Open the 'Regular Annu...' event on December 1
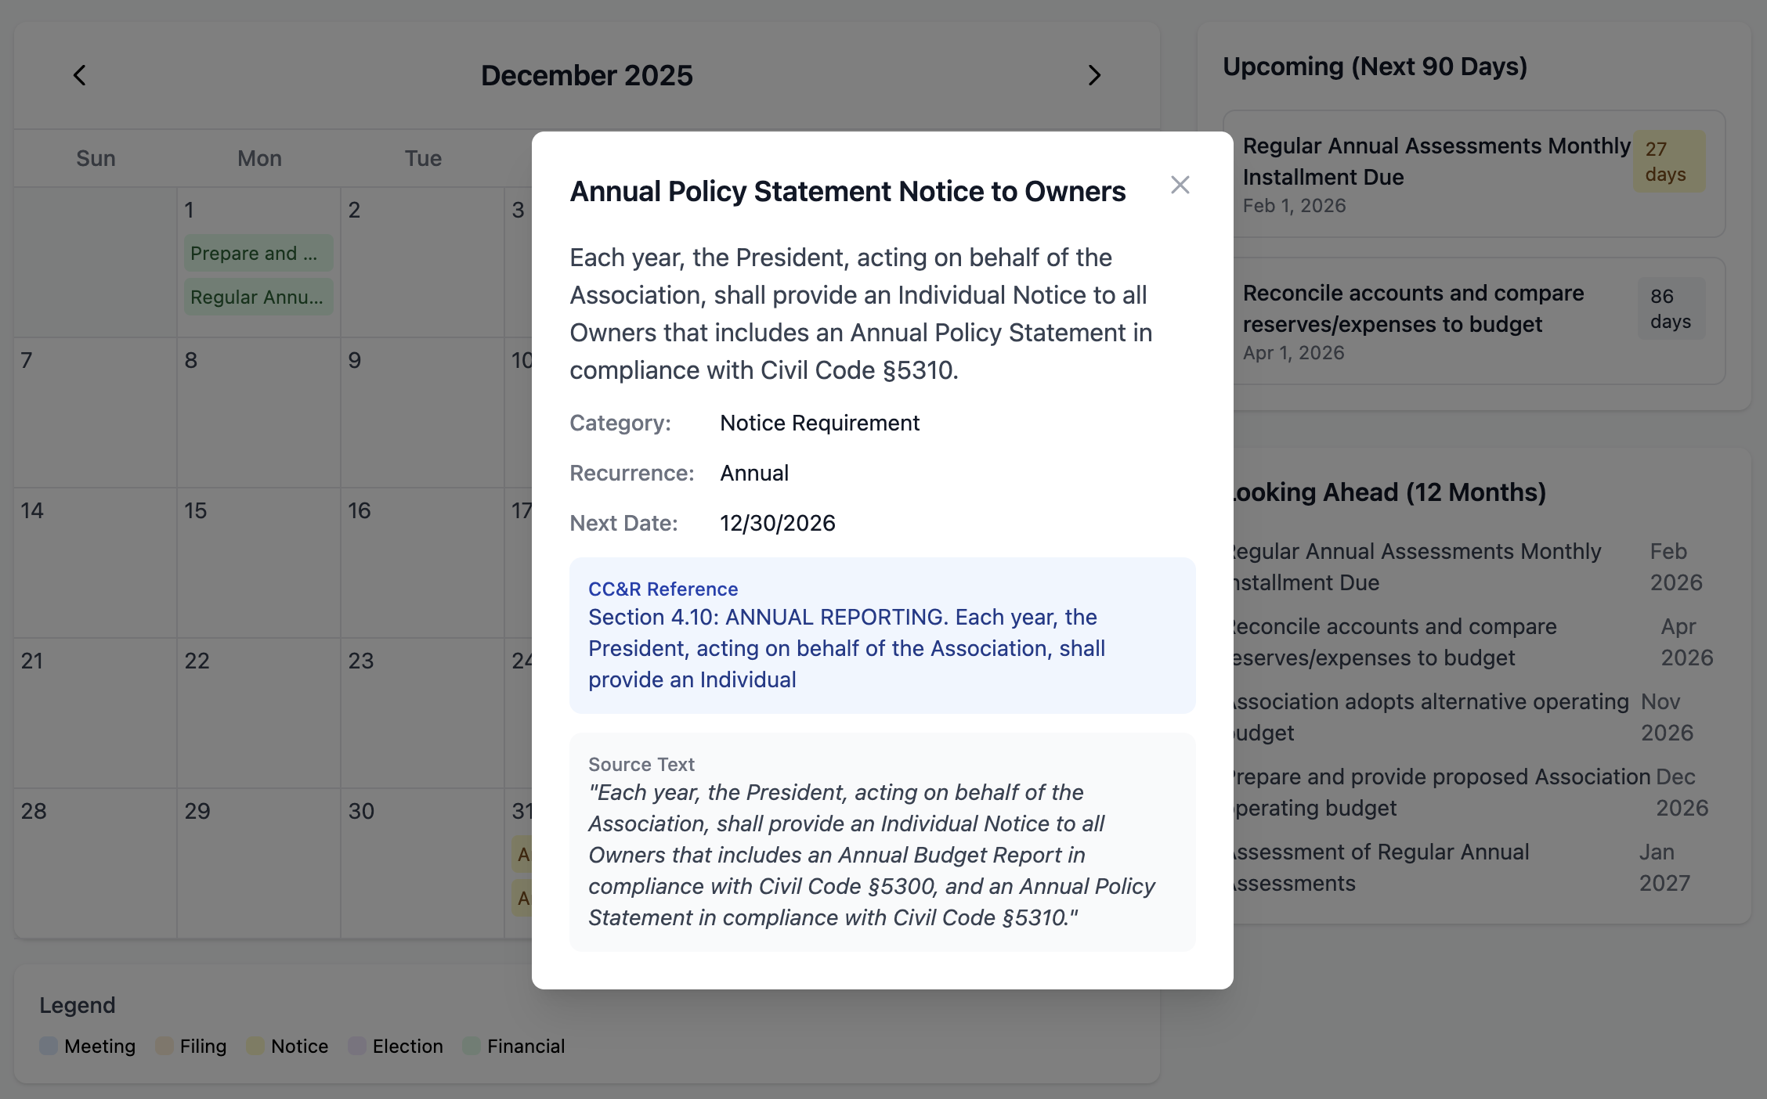Screen dimensions: 1767x1099 tap(258, 297)
